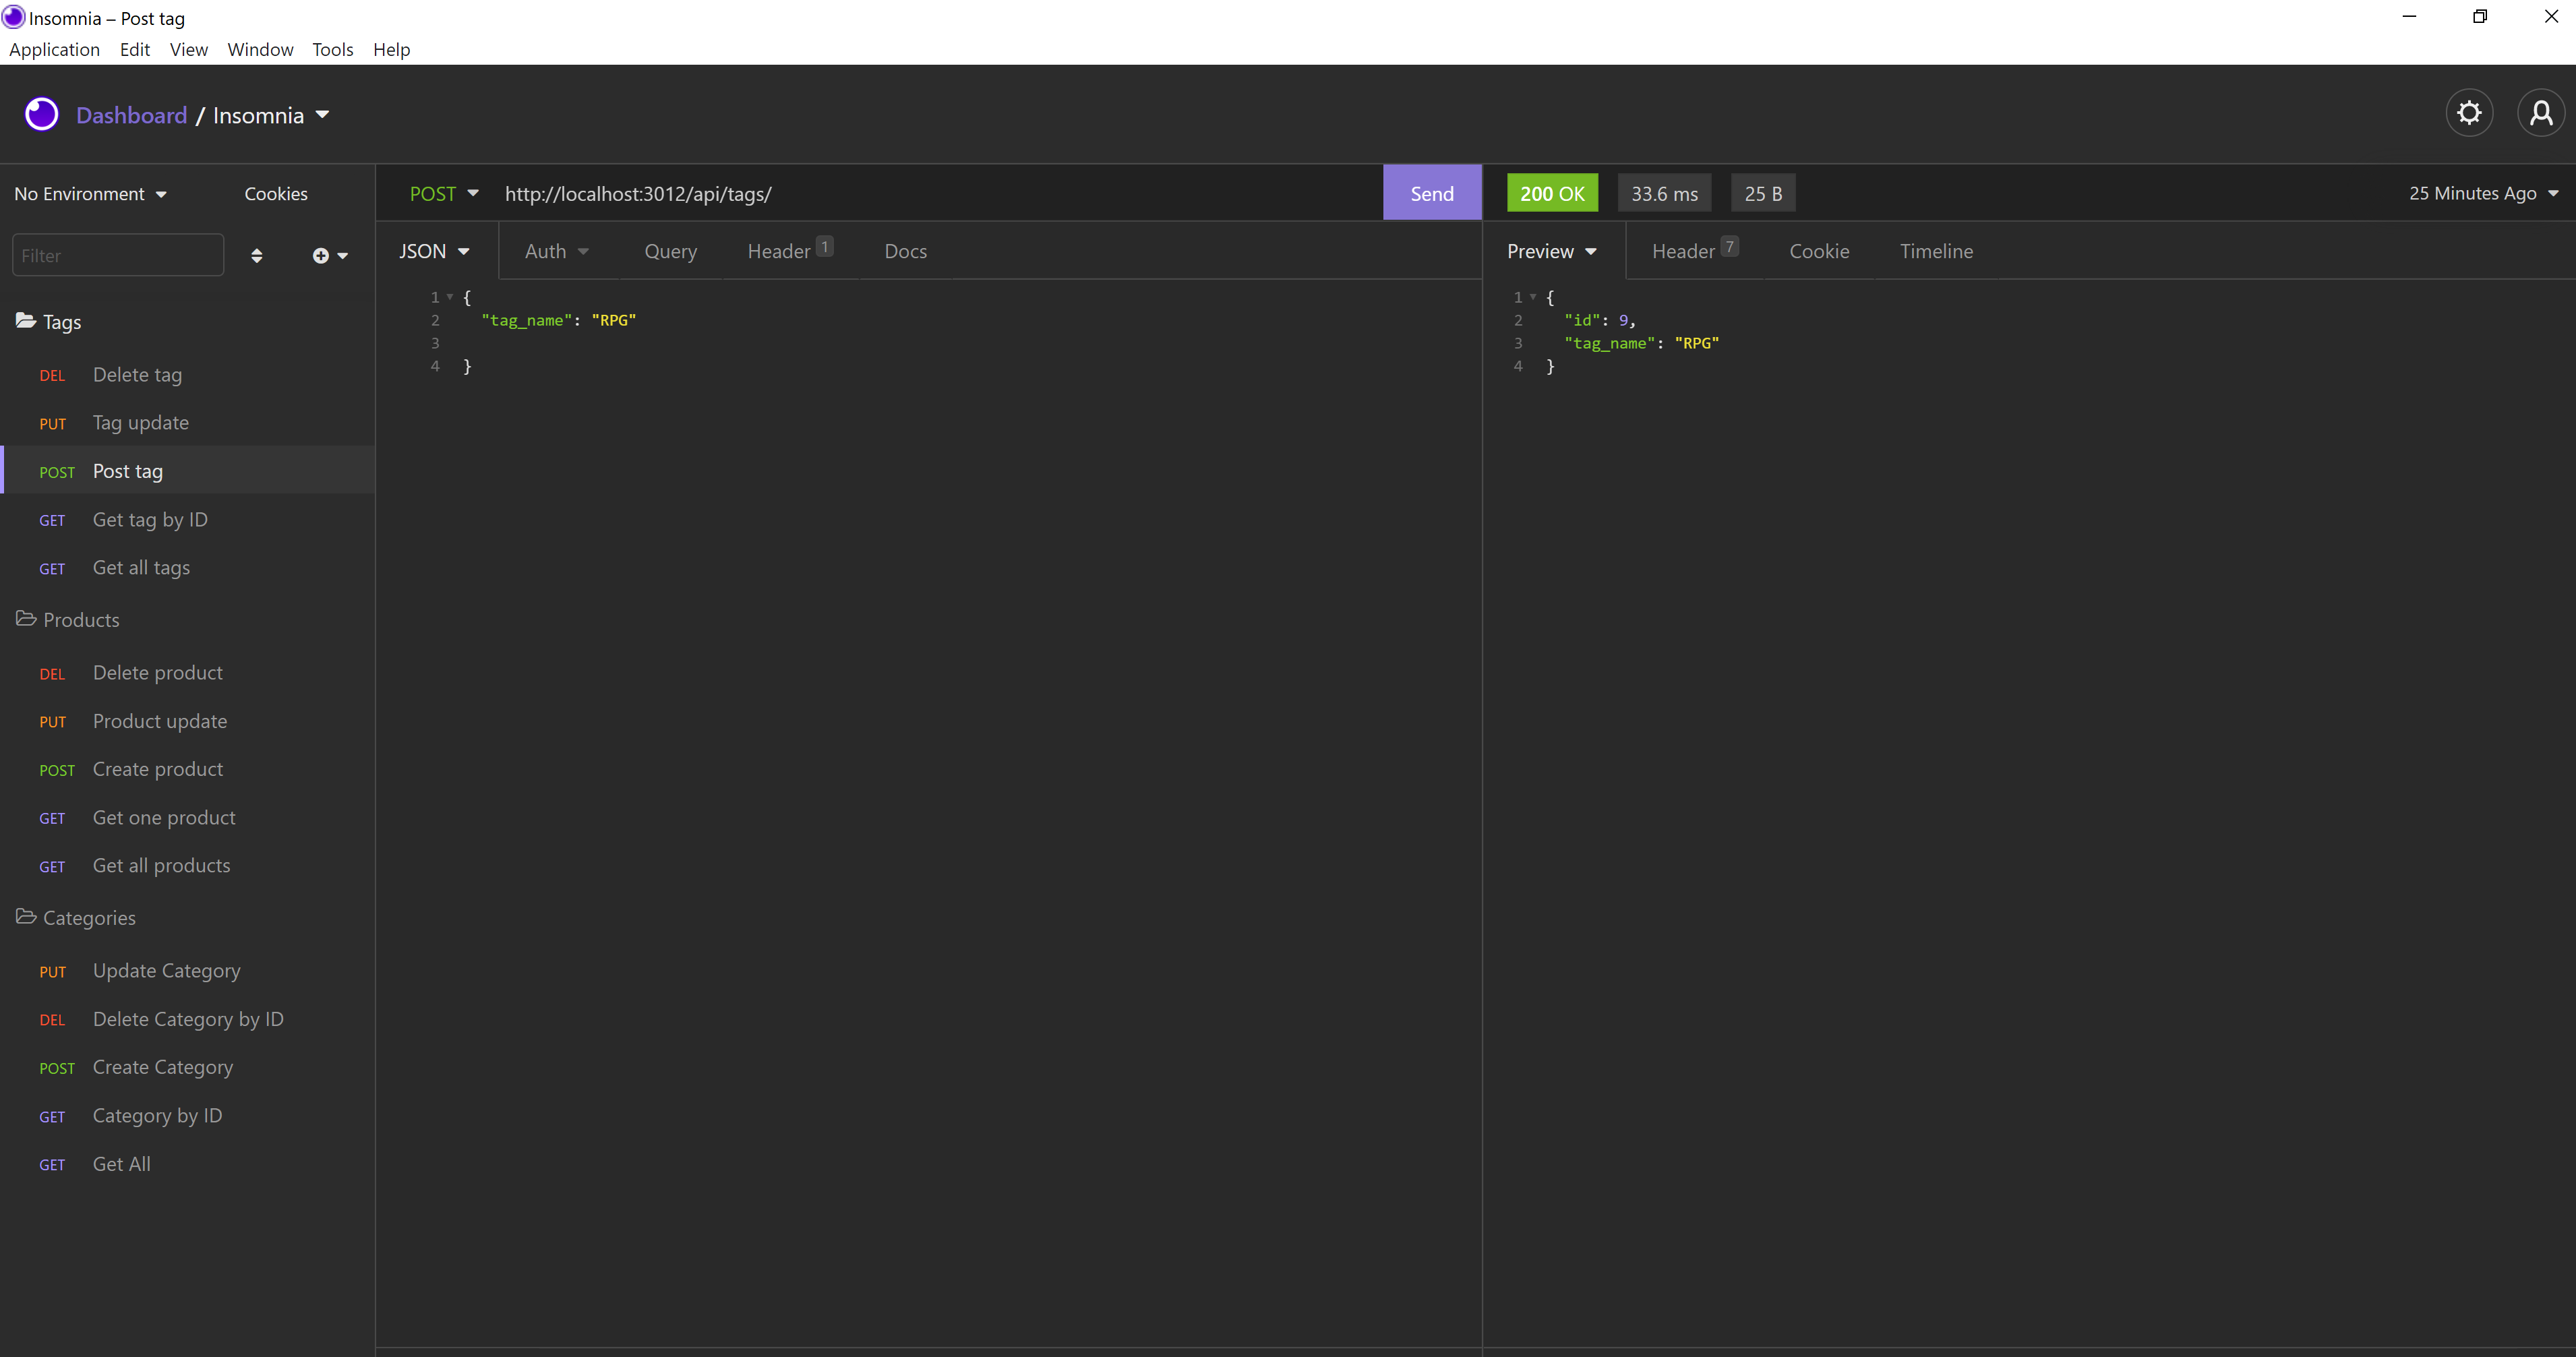Click the Insomnia logo icon
Image resolution: width=2576 pixels, height=1357 pixels.
(42, 115)
